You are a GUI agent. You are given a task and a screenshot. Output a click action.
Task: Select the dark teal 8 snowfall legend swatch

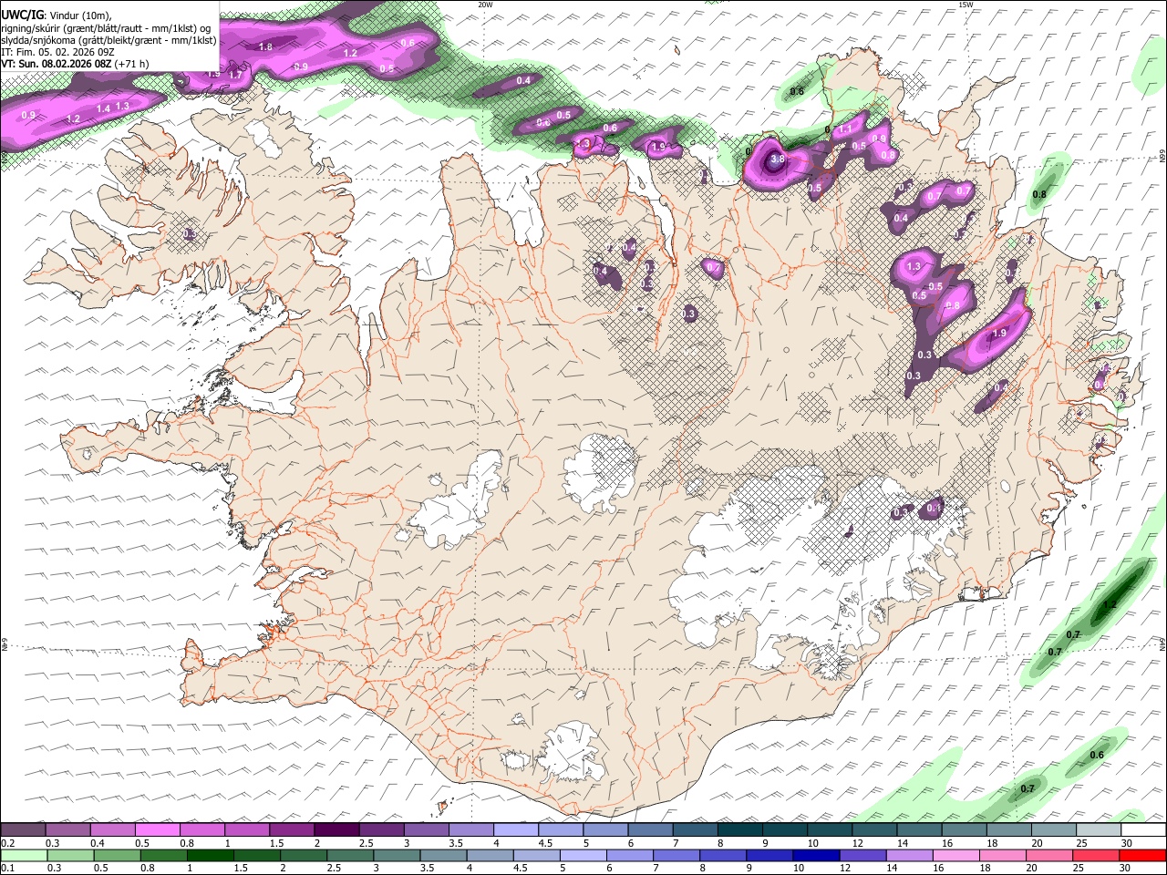739,829
